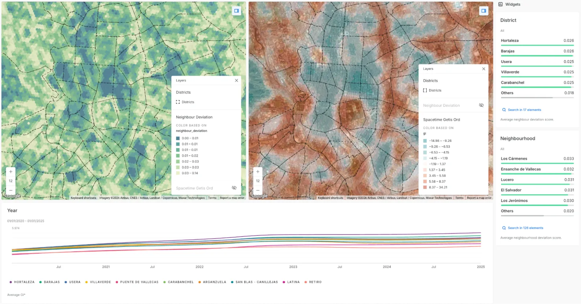Toggle USERA series in chart legend
The height and width of the screenshot is (304, 581).
coord(73,282)
